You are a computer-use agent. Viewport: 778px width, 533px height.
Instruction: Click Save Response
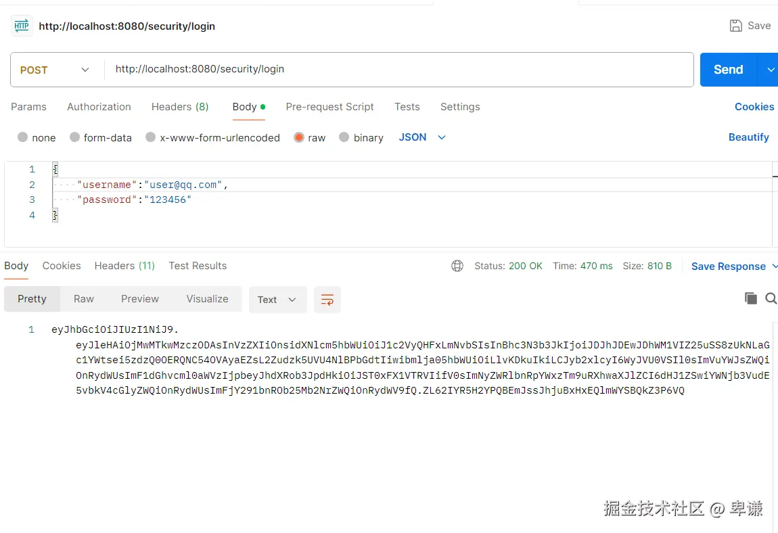(x=729, y=266)
